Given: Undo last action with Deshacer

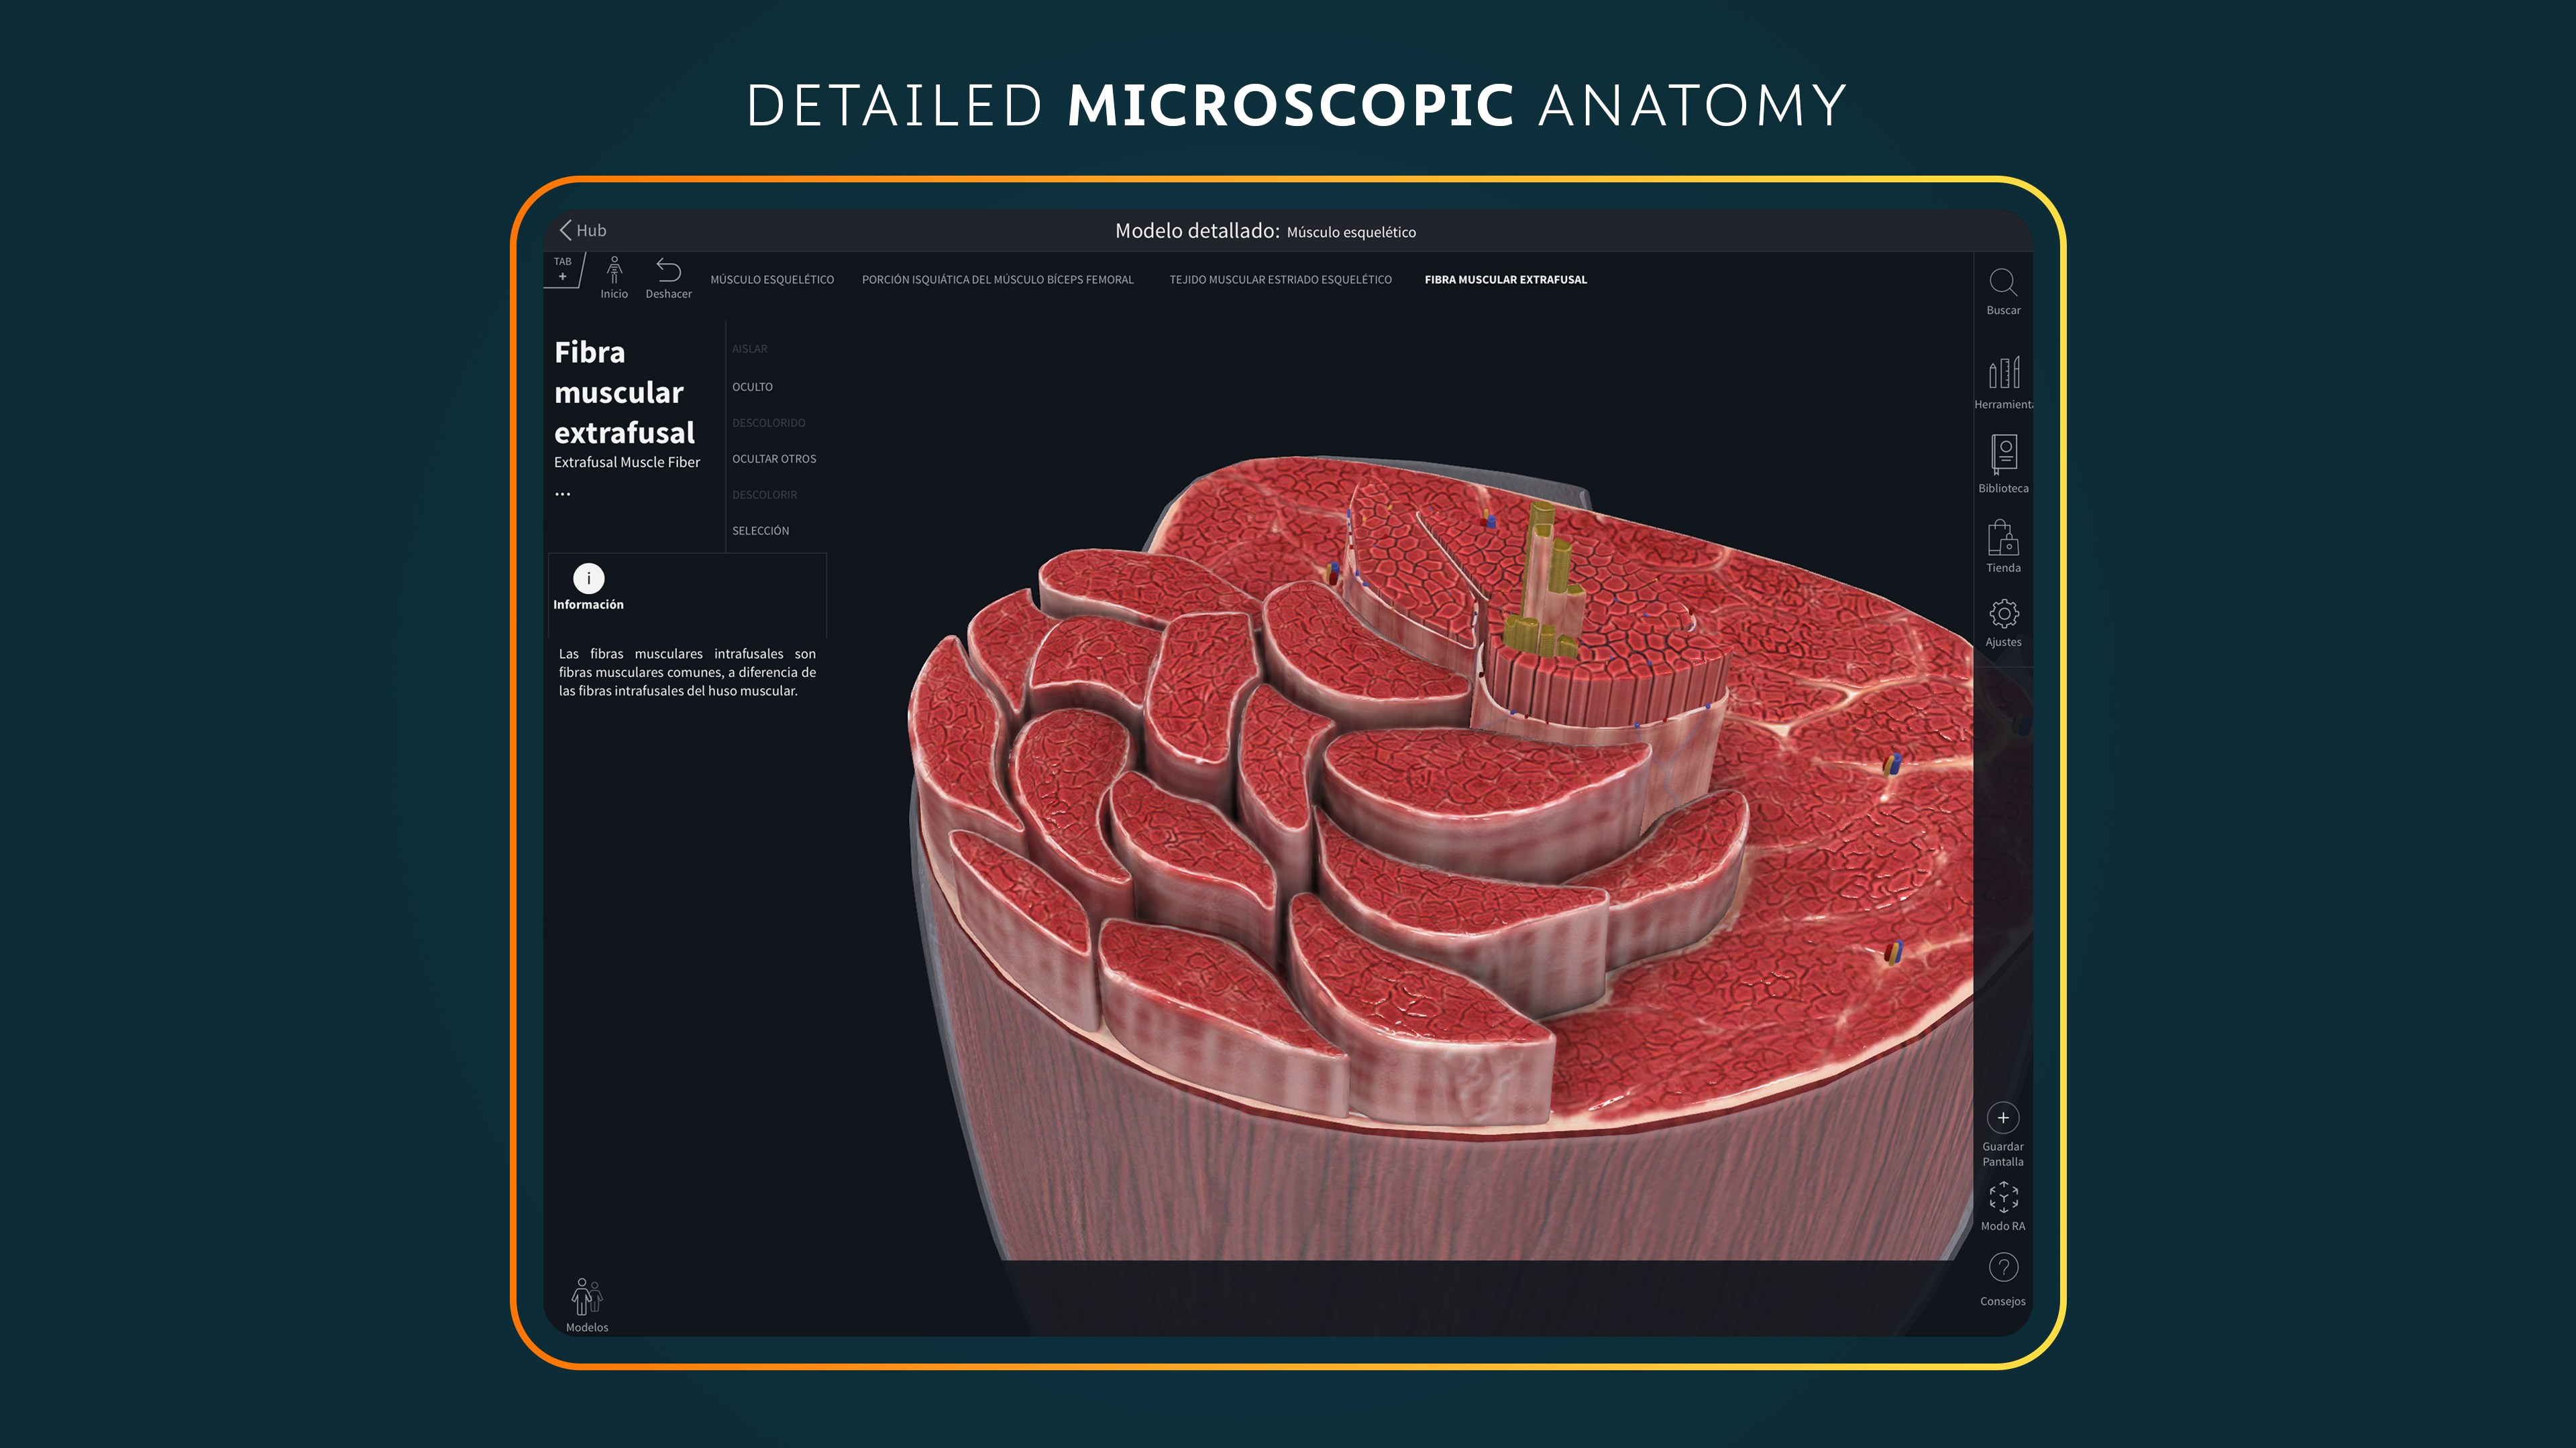Looking at the screenshot, I should tap(668, 271).
